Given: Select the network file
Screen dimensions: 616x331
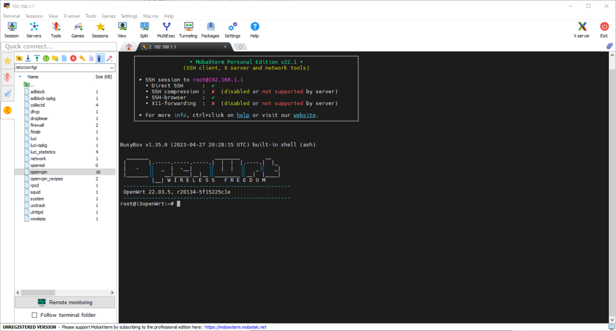Looking at the screenshot, I should pos(65,159).
